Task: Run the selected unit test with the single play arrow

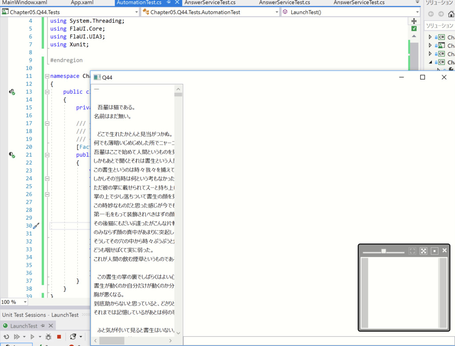Action: [32, 337]
